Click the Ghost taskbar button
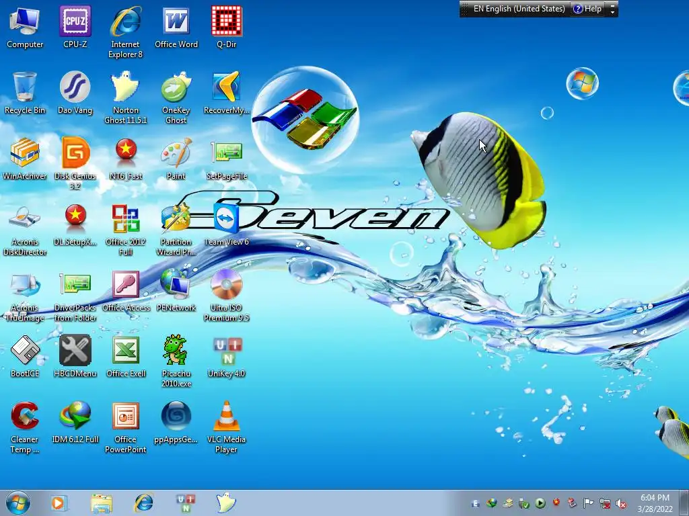This screenshot has width=689, height=516. (227, 503)
